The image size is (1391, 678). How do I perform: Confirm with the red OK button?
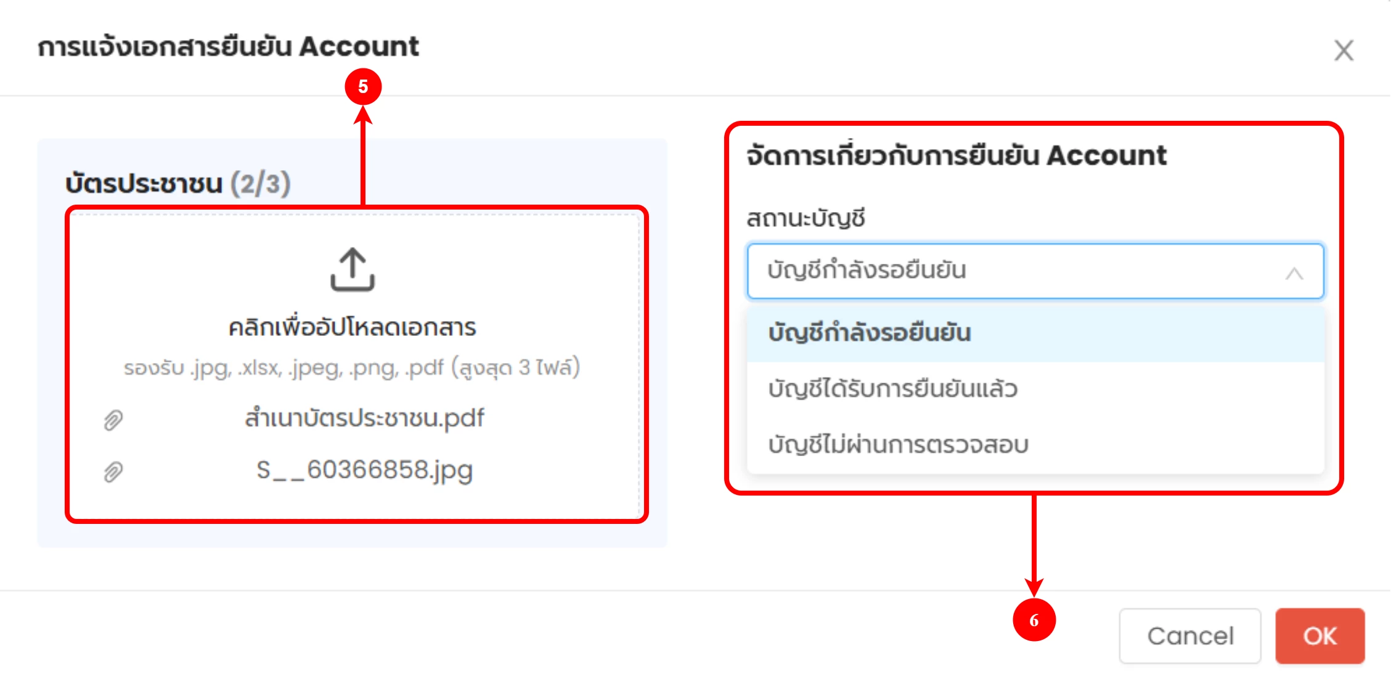[x=1320, y=636]
